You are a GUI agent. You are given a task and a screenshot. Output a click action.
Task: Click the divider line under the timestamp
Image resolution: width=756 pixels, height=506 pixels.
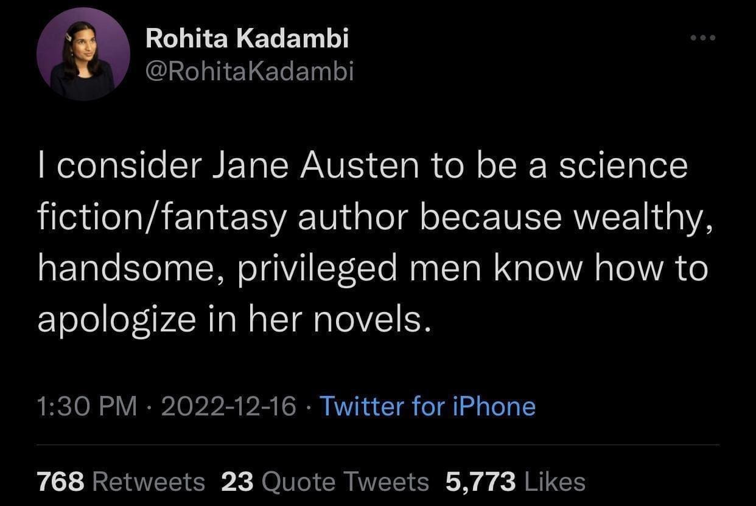click(378, 444)
